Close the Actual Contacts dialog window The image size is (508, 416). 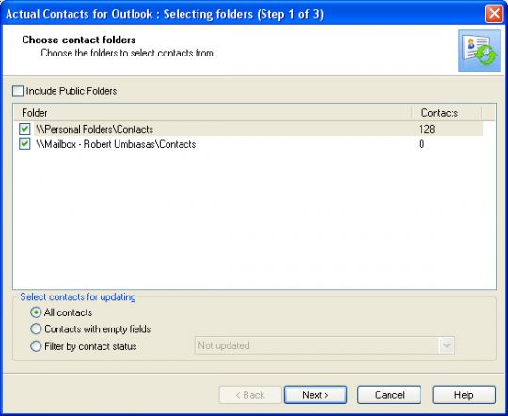pyautogui.click(x=495, y=13)
